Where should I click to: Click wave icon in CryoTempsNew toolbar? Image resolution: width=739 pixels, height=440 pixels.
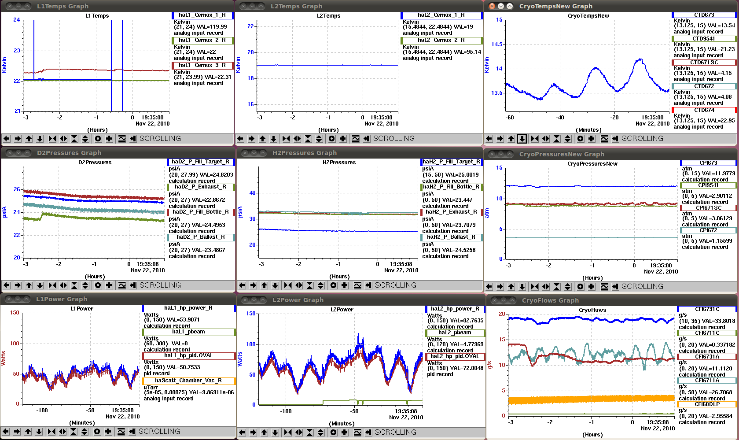604,139
